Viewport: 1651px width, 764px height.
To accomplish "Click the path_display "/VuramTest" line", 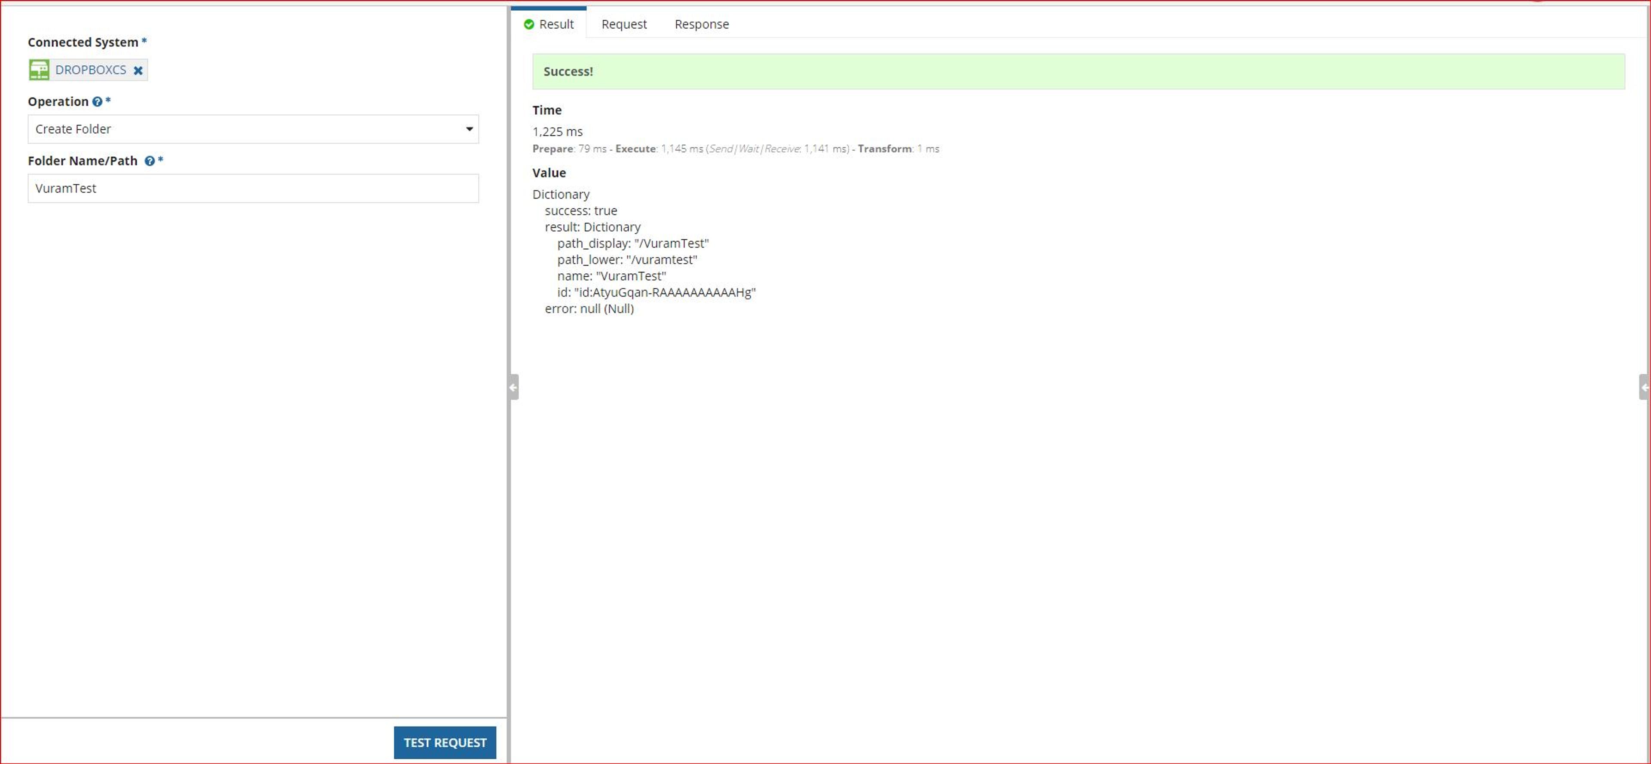I will (x=633, y=243).
